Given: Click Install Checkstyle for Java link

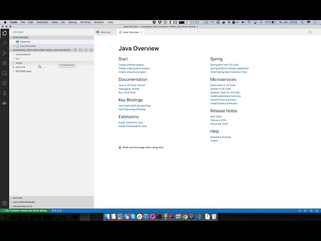Looking at the screenshot, I should (132, 126).
